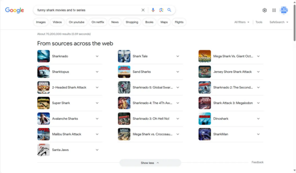The height and width of the screenshot is (173, 296).
Task: Open the Google apps grid
Action: 274,10
